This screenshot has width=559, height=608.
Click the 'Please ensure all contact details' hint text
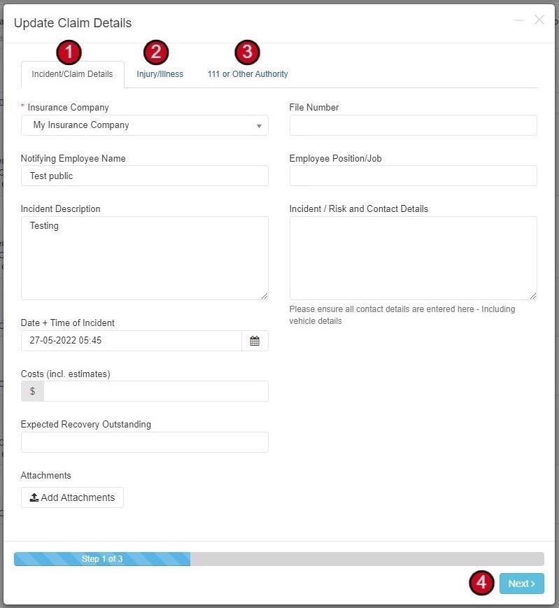(402, 315)
